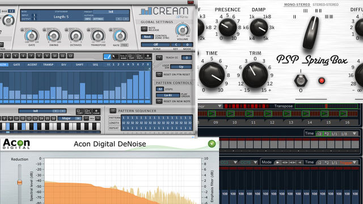Click the lock icon beside the Rate knob
The width and height of the screenshot is (363, 204).
111,30
